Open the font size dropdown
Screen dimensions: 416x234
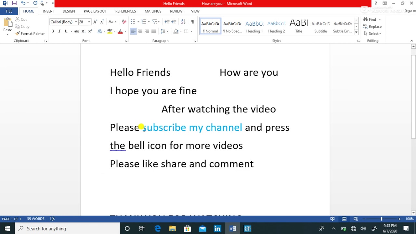pos(89,22)
